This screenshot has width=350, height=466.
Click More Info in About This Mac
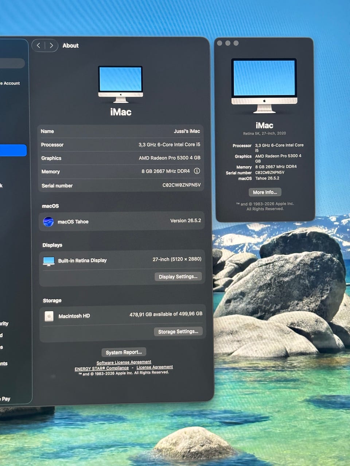coord(265,192)
